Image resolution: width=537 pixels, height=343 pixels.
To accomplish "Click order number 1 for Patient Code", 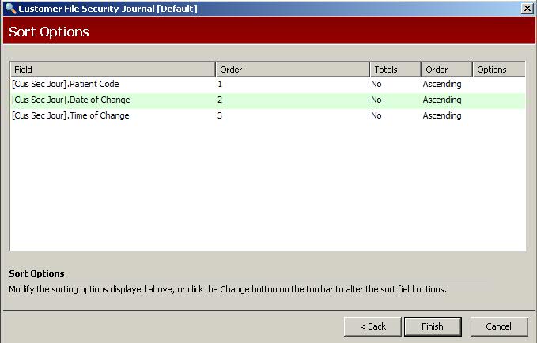I will pyautogui.click(x=220, y=85).
